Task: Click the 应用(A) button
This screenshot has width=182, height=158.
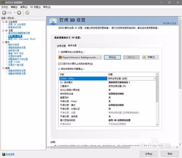Action: tap(148, 154)
